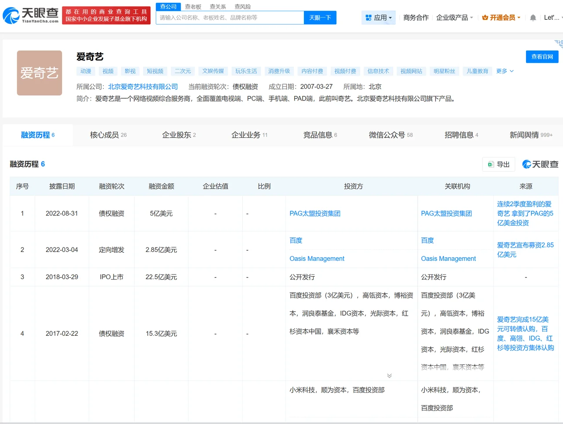
Task: Click the 商务合作 link
Action: [x=416, y=18]
